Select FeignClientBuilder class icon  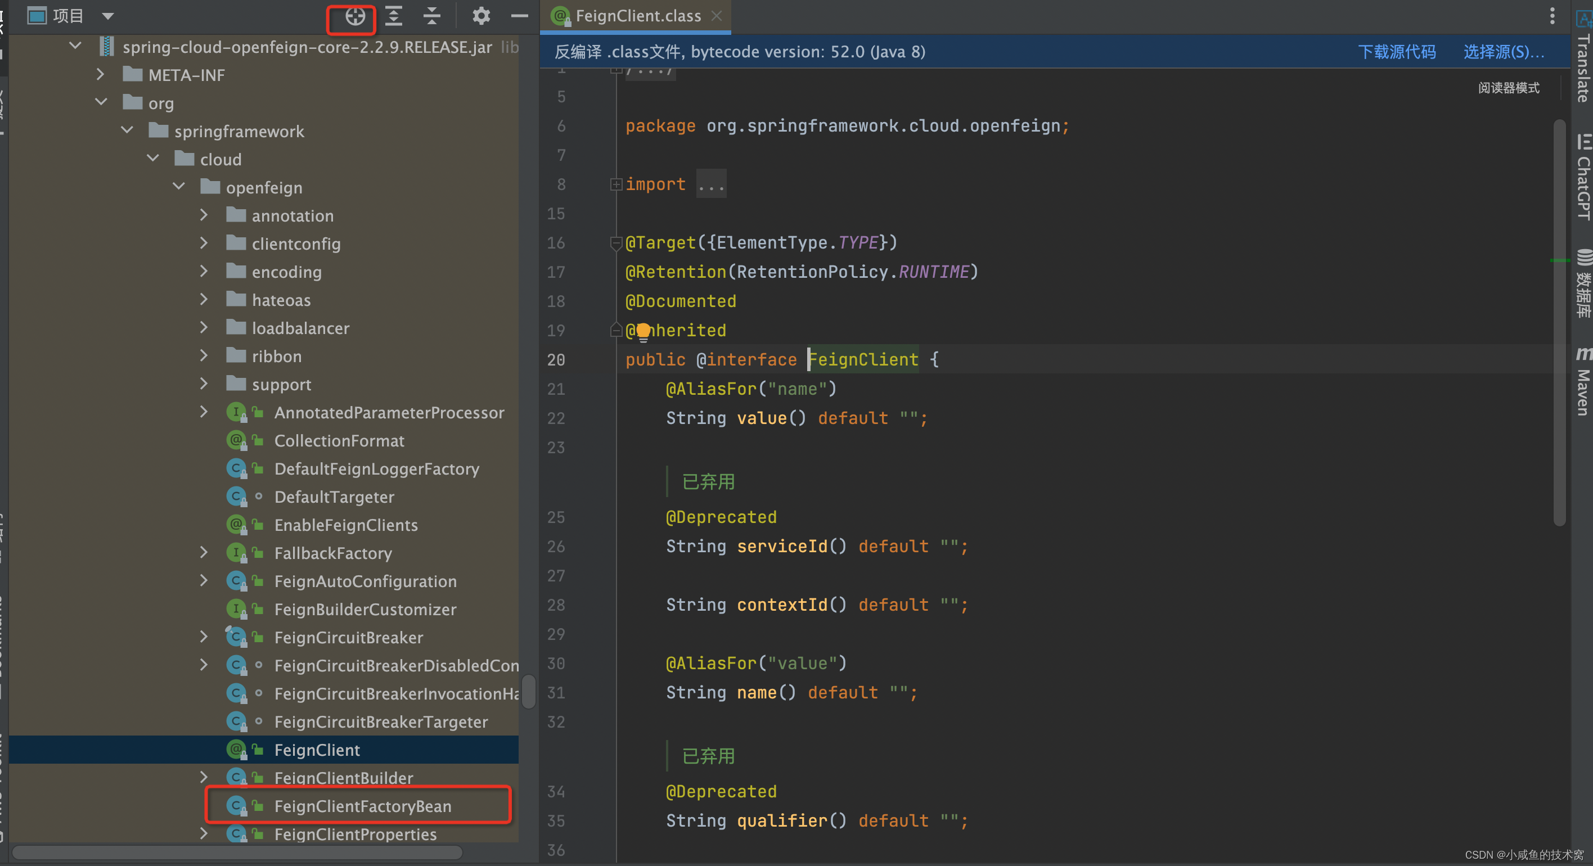click(x=236, y=778)
